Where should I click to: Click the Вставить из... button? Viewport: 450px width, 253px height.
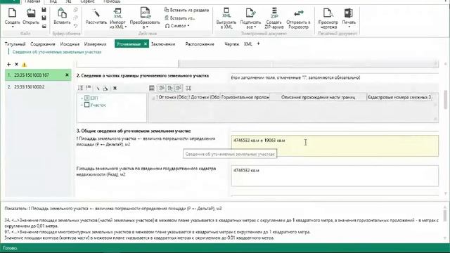(x=180, y=18)
